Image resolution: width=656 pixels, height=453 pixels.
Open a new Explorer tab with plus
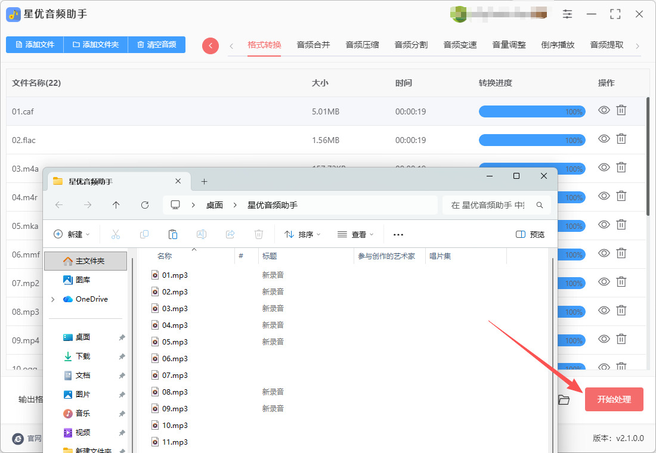coord(204,182)
